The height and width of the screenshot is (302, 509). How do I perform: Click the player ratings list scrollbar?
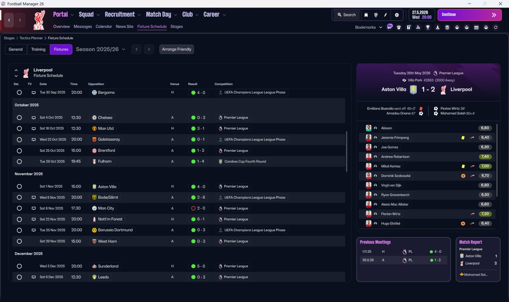pyautogui.click(x=497, y=160)
